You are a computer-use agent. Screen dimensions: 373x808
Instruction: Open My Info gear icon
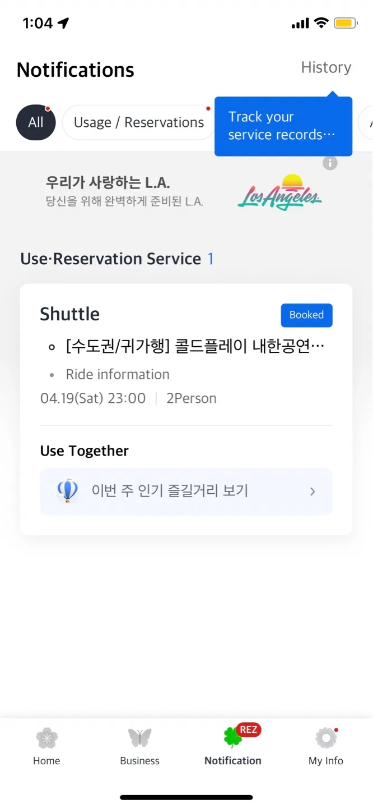click(326, 738)
